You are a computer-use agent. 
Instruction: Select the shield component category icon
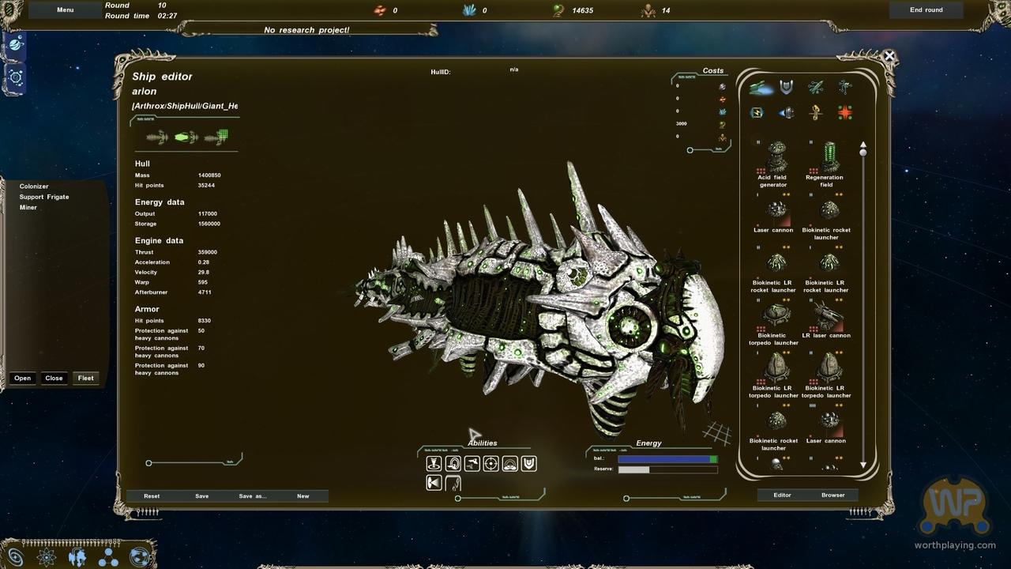click(x=787, y=88)
